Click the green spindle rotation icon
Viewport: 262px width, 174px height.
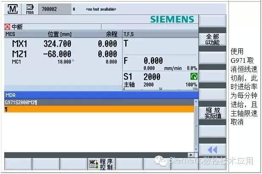194,76
